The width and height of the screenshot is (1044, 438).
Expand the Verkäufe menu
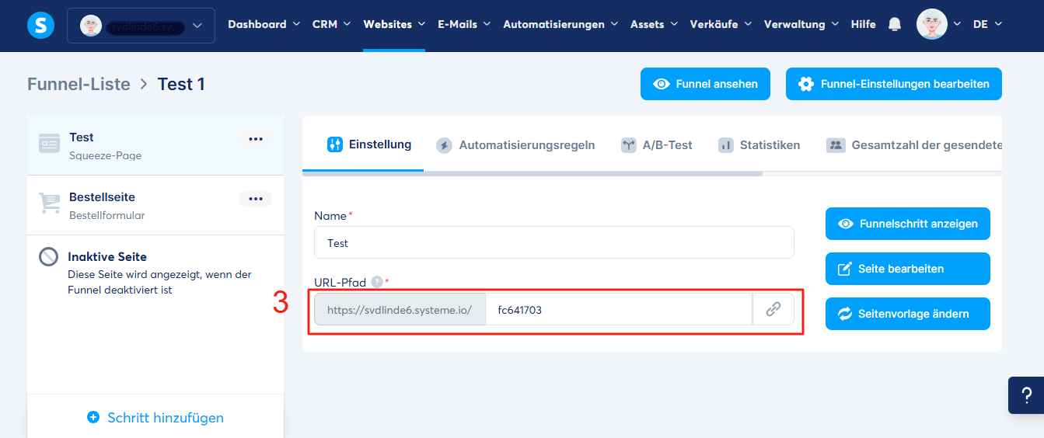coord(721,24)
